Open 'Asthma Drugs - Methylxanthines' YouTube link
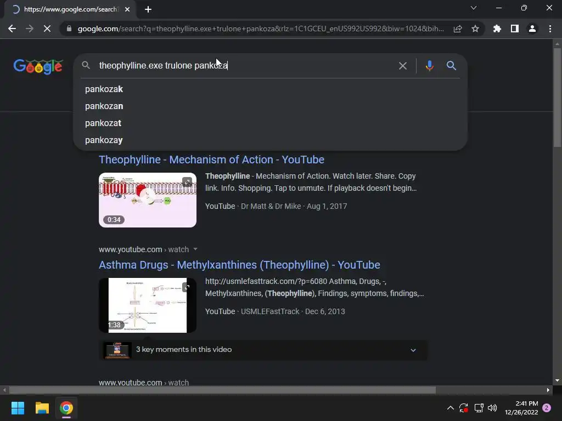This screenshot has width=562, height=421. coord(239,265)
